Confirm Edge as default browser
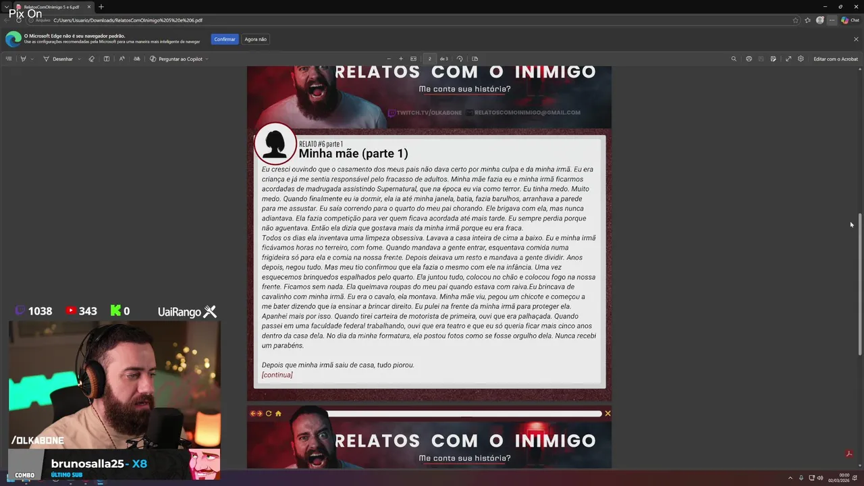Viewport: 864px width, 486px height. [225, 39]
